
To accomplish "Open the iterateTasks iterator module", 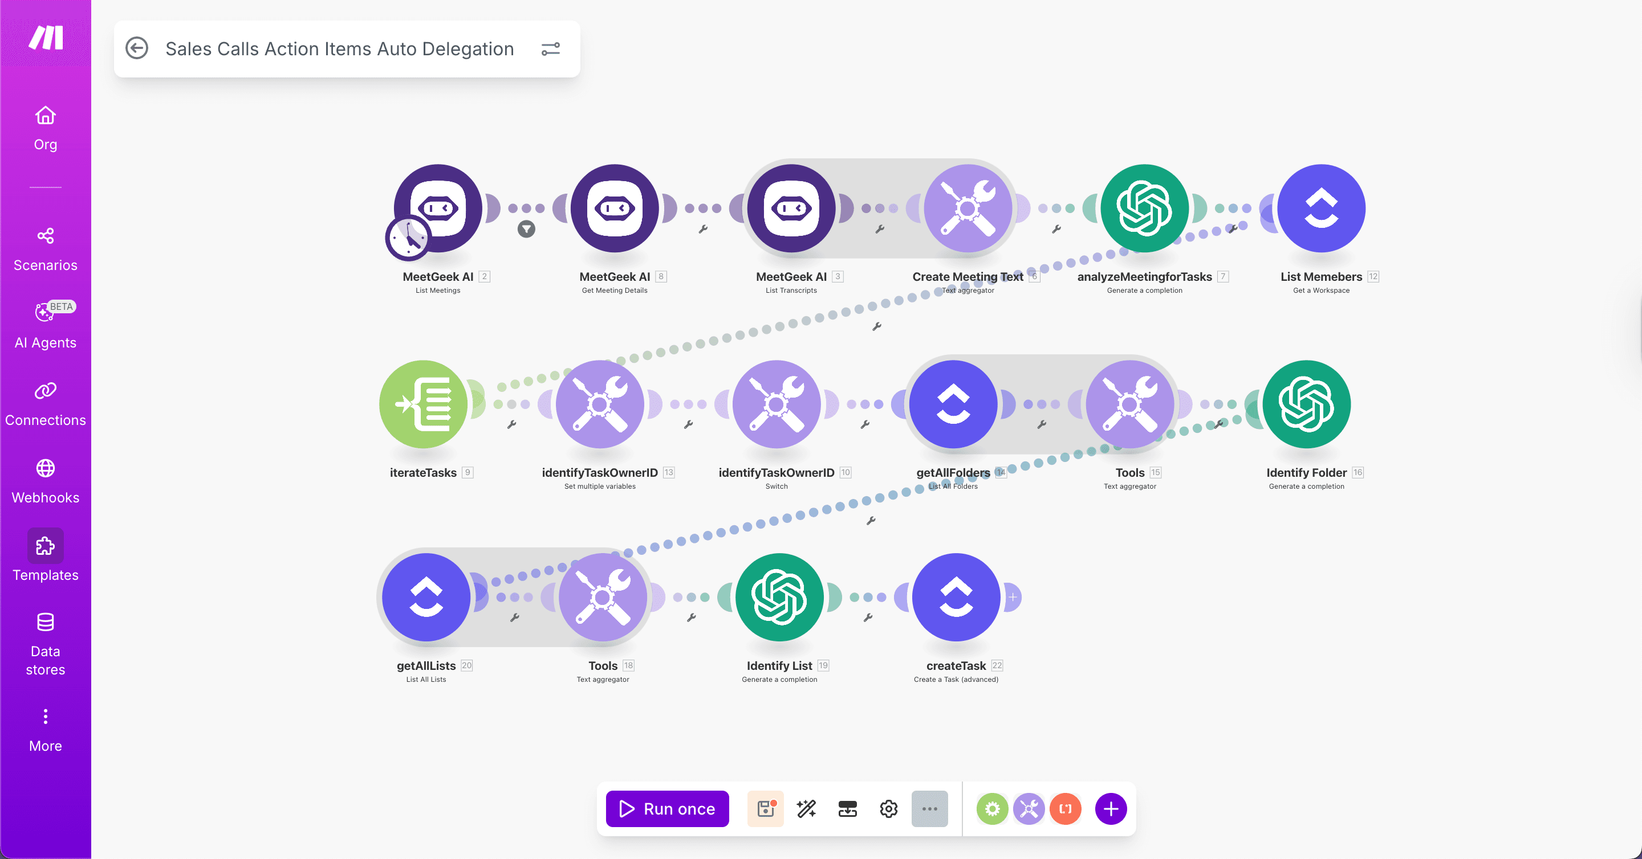I will [423, 404].
